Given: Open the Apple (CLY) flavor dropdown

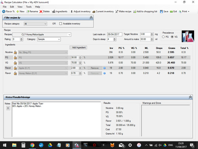Looking at the screenshot, I should 43,68.
